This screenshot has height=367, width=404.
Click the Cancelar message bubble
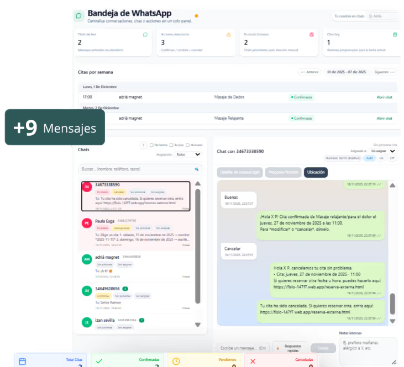coord(239,251)
